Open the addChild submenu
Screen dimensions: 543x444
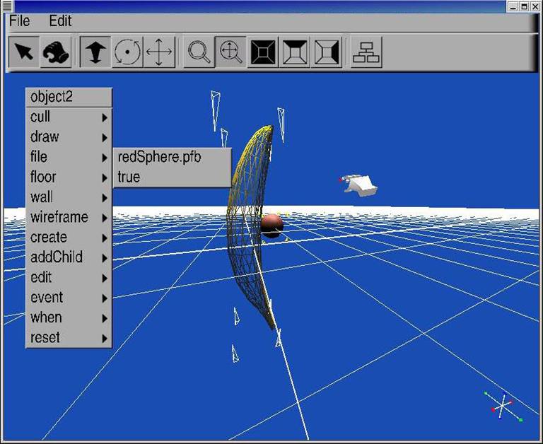69,257
